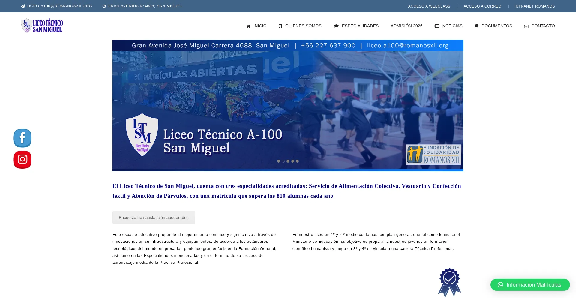Click the banner phone number +56 227 637 900
576x298 pixels.
(328, 45)
